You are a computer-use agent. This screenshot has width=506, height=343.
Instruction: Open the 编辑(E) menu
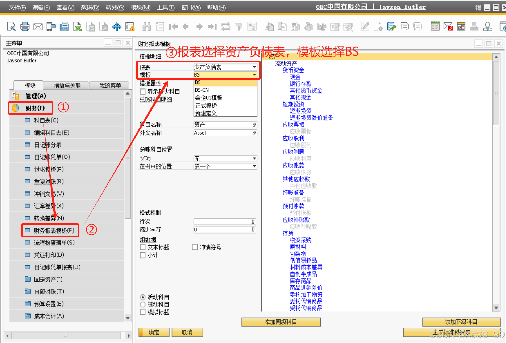click(41, 7)
